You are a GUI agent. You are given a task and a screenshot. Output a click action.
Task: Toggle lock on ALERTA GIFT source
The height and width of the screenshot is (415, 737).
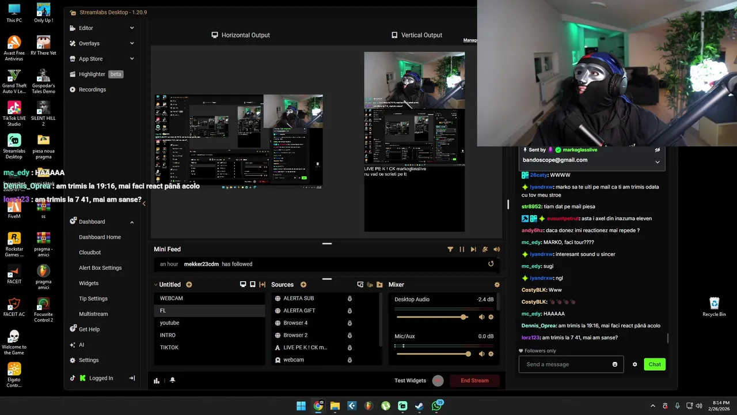pos(349,311)
